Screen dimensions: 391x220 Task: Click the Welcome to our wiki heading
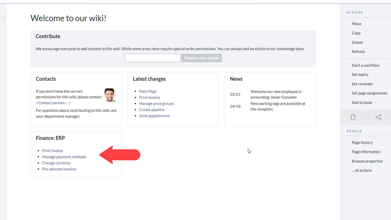[x=68, y=18]
